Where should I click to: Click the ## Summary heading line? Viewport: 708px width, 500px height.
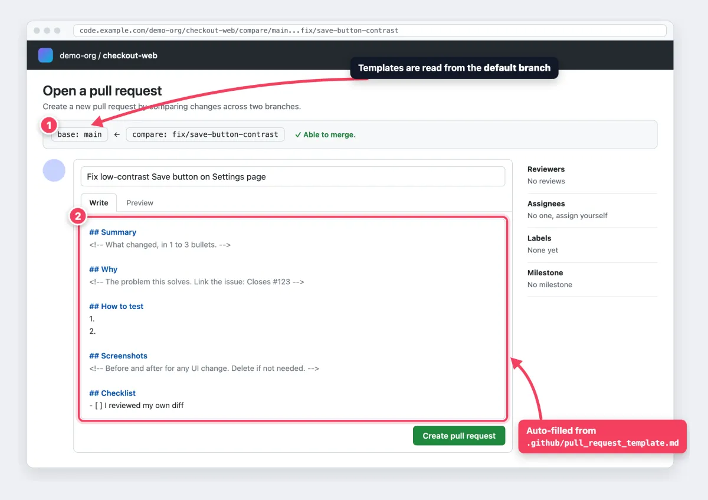(x=113, y=232)
